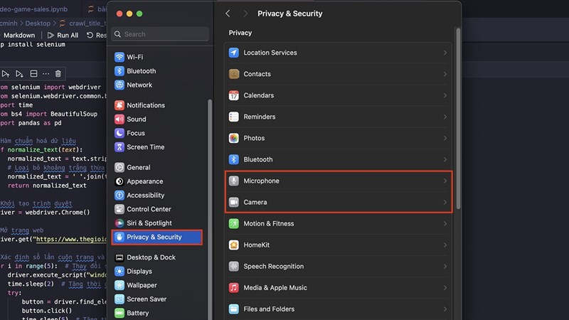Viewport: 569px width, 320px height.
Task: Open video-game-sales.ipynb tab in editor
Action: click(x=35, y=9)
